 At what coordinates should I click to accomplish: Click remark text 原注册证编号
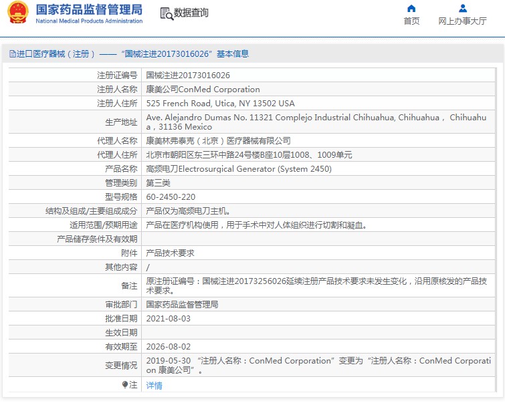pos(316,285)
